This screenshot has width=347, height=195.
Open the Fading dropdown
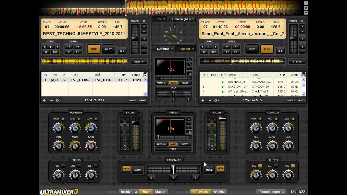pyautogui.click(x=187, y=49)
